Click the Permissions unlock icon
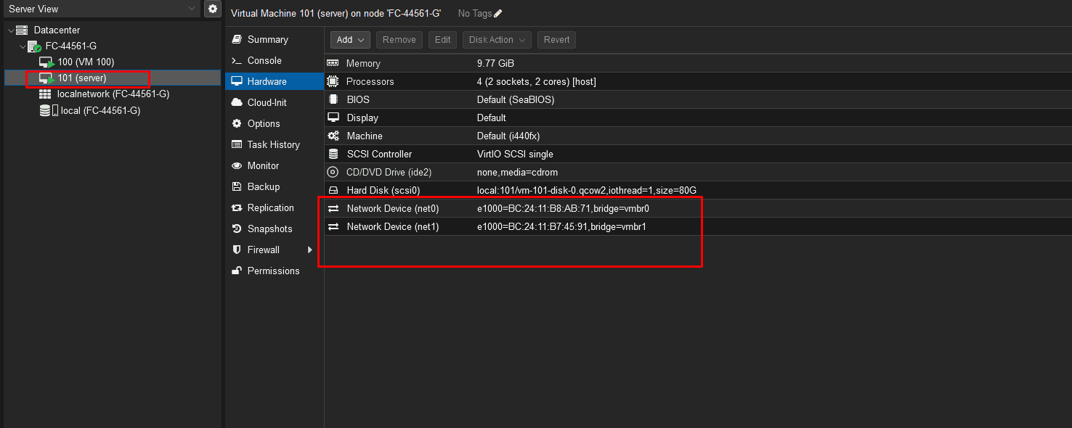Screen dimensions: 1072x428 click(x=236, y=271)
